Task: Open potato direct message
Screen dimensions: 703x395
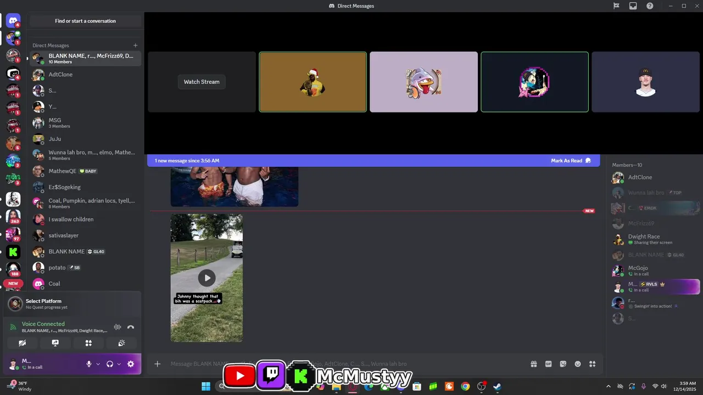Action: point(85,268)
